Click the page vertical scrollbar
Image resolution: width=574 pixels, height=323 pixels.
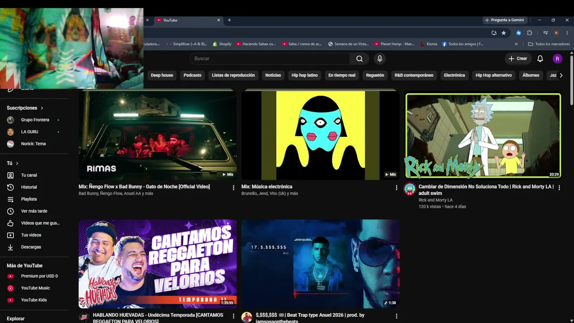[572, 81]
